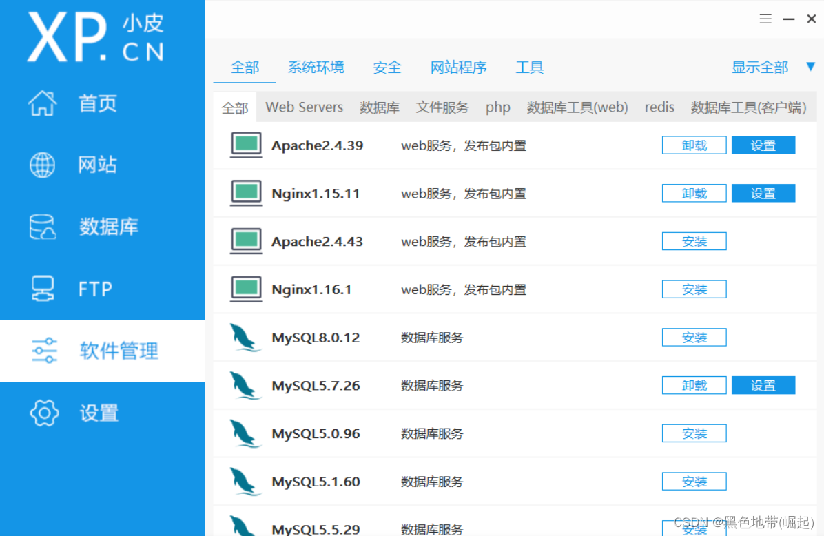Switch to the 安全 tab
Screen dimensions: 824x536
click(x=387, y=68)
